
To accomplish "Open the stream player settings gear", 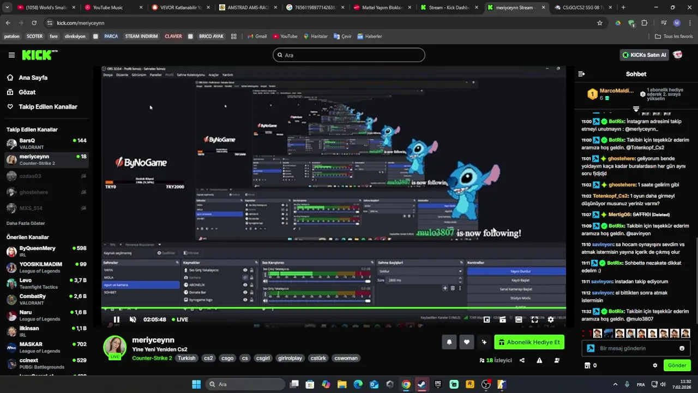I will [x=551, y=319].
